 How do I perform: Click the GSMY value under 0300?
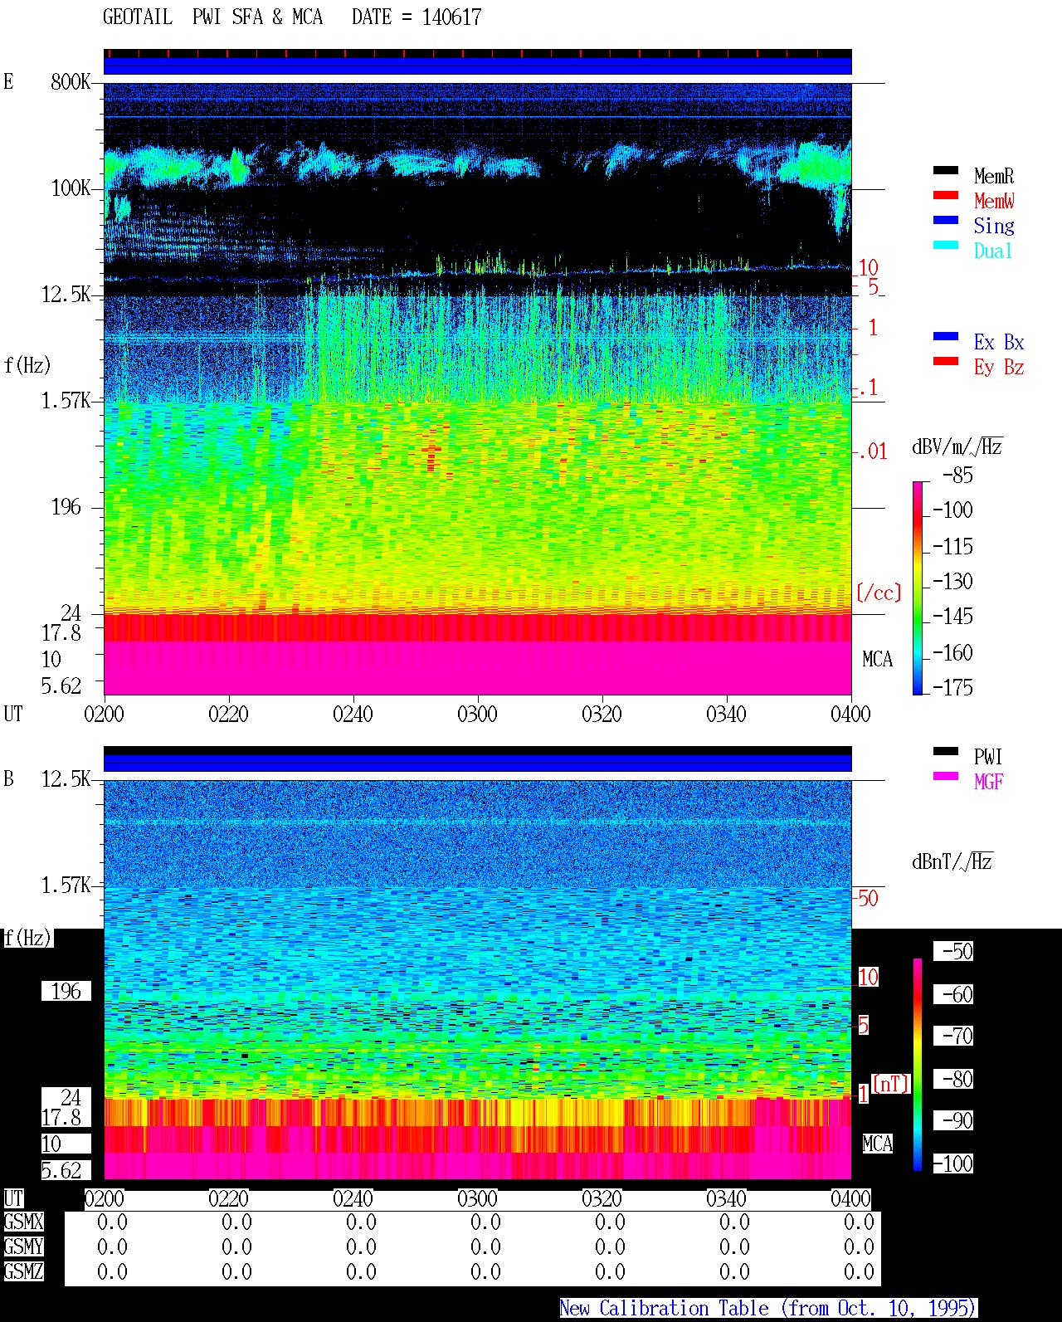tap(485, 1247)
